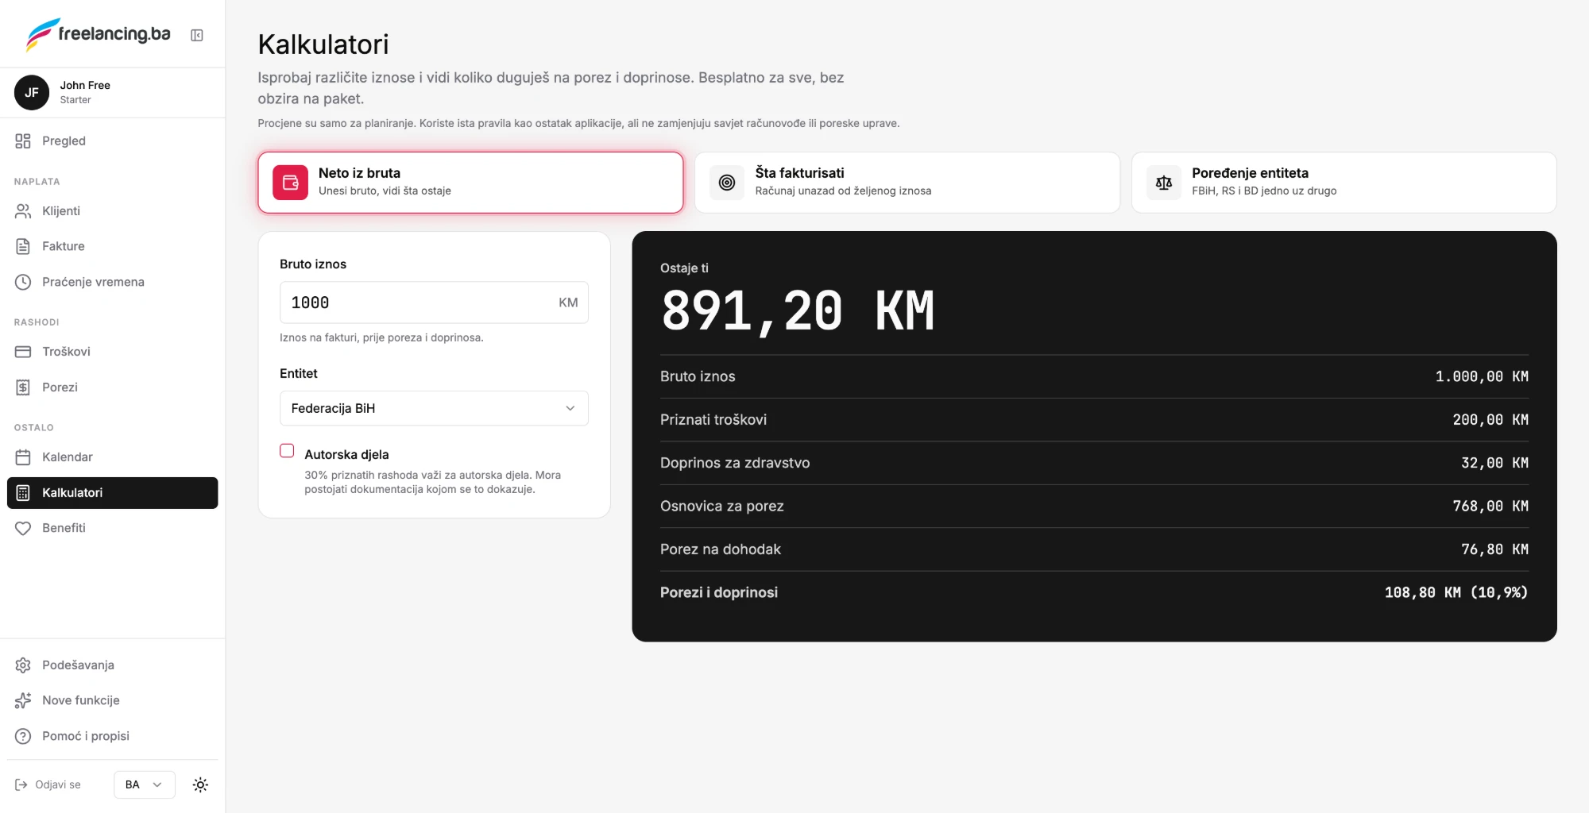
Task: Open Kalendar calendar icon
Action: click(23, 457)
